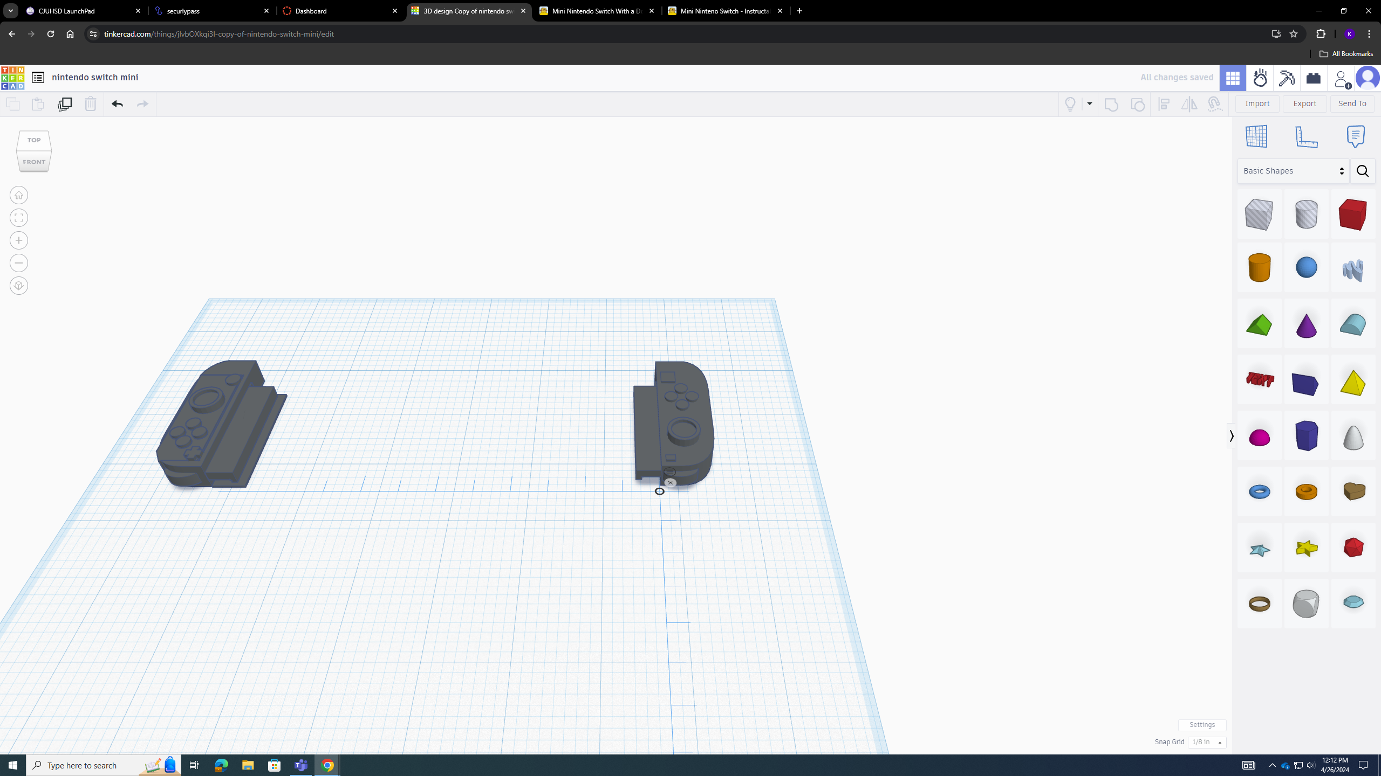
Task: Collapse the shapes panel arrow
Action: click(x=1231, y=435)
